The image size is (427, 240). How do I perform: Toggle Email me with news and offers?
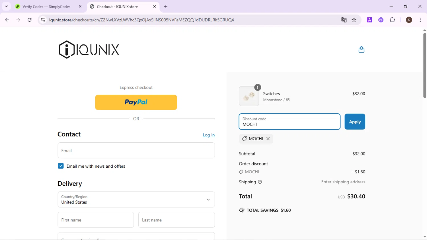click(61, 166)
